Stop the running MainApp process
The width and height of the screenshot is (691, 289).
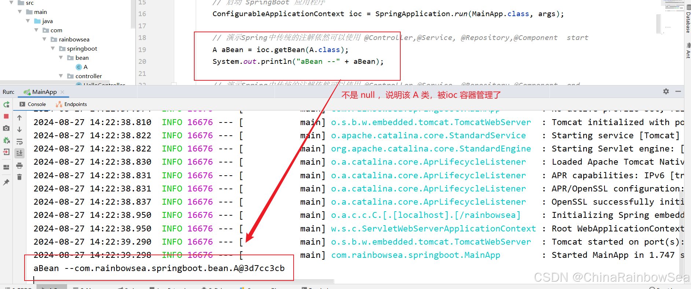point(6,116)
